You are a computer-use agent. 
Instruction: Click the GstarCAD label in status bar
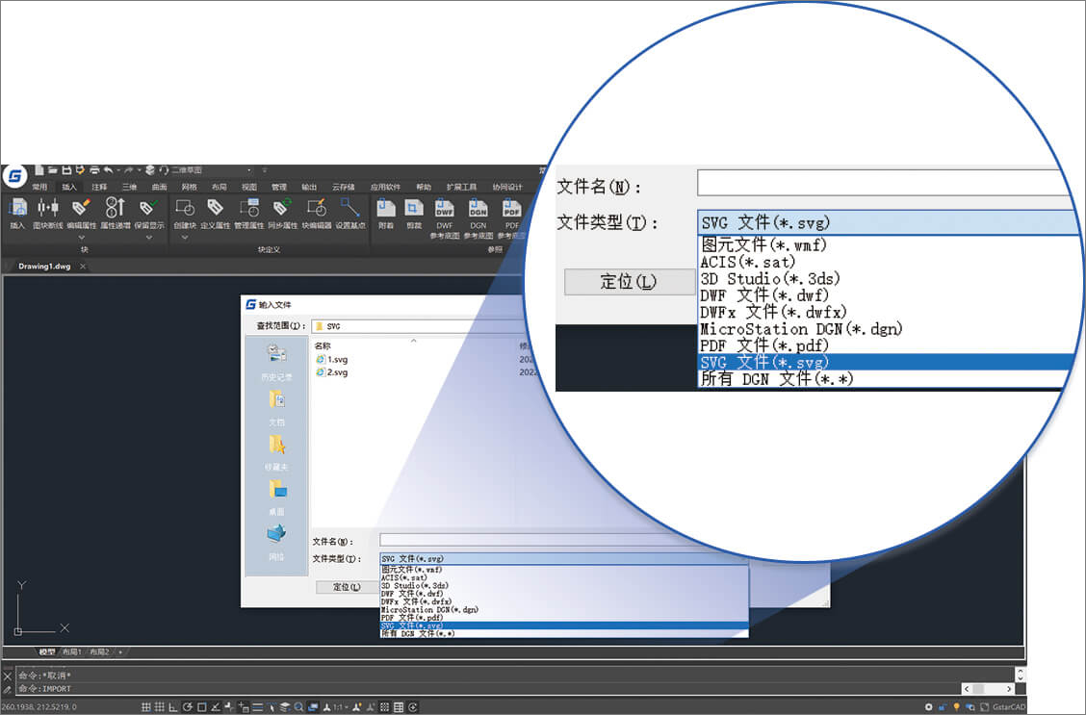[1008, 706]
